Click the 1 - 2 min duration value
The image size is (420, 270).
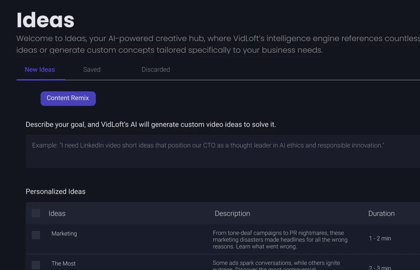tap(379, 238)
